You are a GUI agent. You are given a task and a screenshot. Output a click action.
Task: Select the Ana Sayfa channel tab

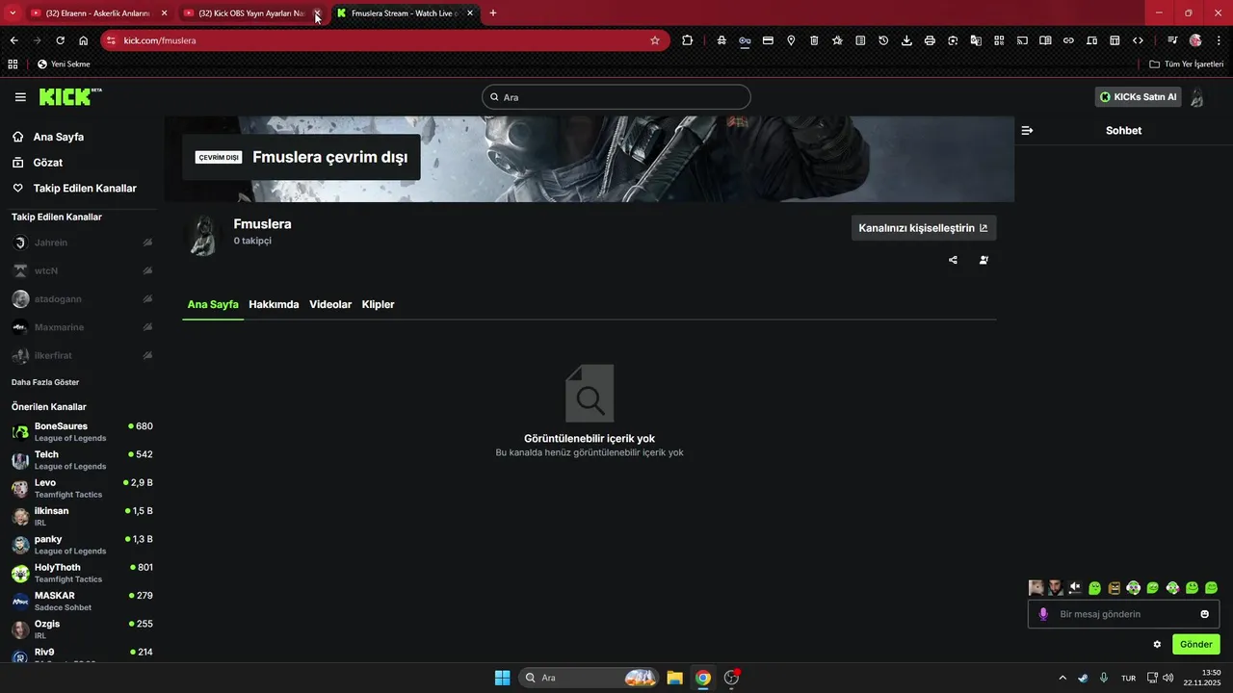coord(213,304)
